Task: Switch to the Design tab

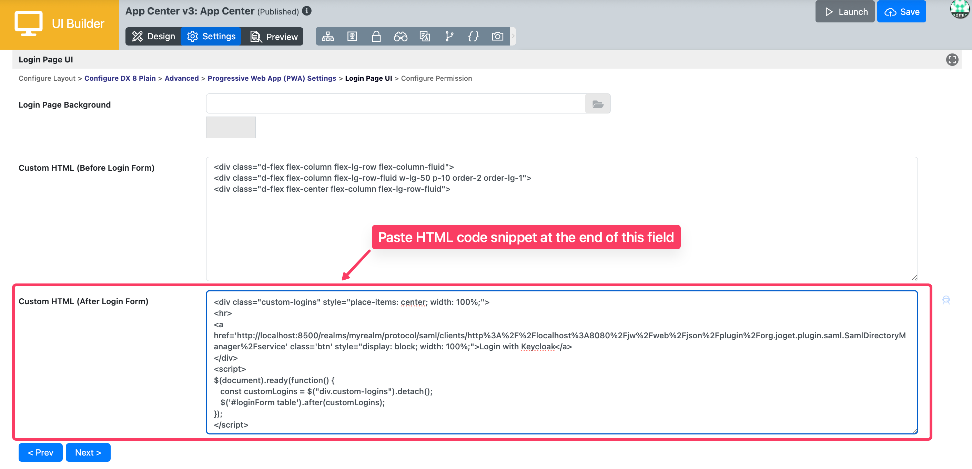Action: (x=154, y=36)
